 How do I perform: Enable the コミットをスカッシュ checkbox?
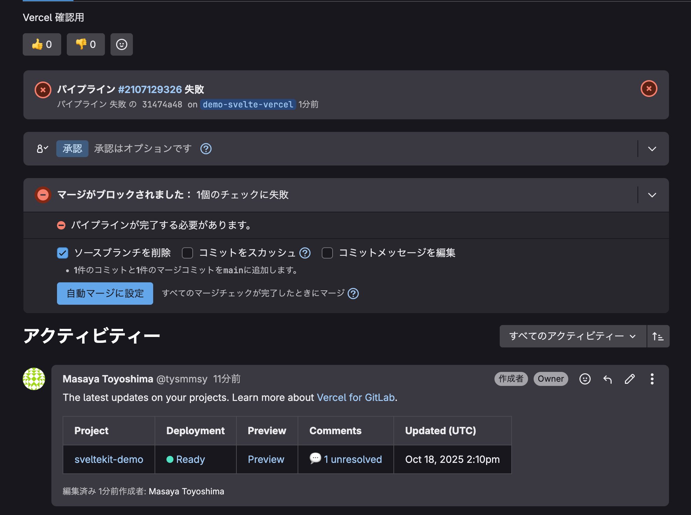pyautogui.click(x=187, y=253)
